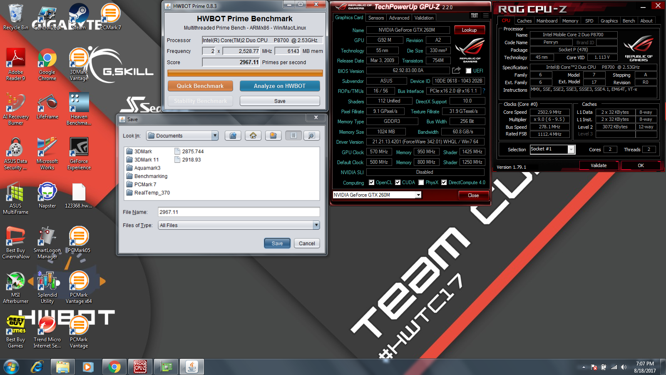The height and width of the screenshot is (375, 666).
Task: Click the camera screenshot icon in GPU-Z
Action: point(474,16)
